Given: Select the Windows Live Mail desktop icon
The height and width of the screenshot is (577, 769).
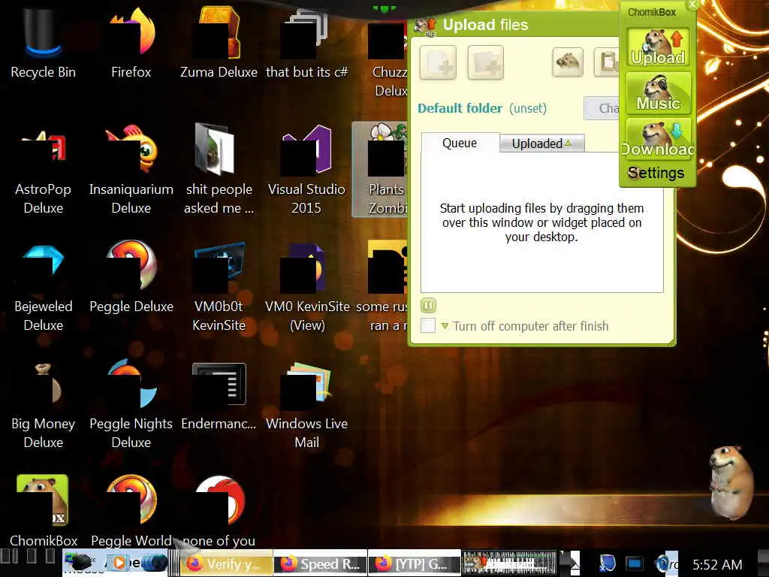Looking at the screenshot, I should (x=306, y=405).
